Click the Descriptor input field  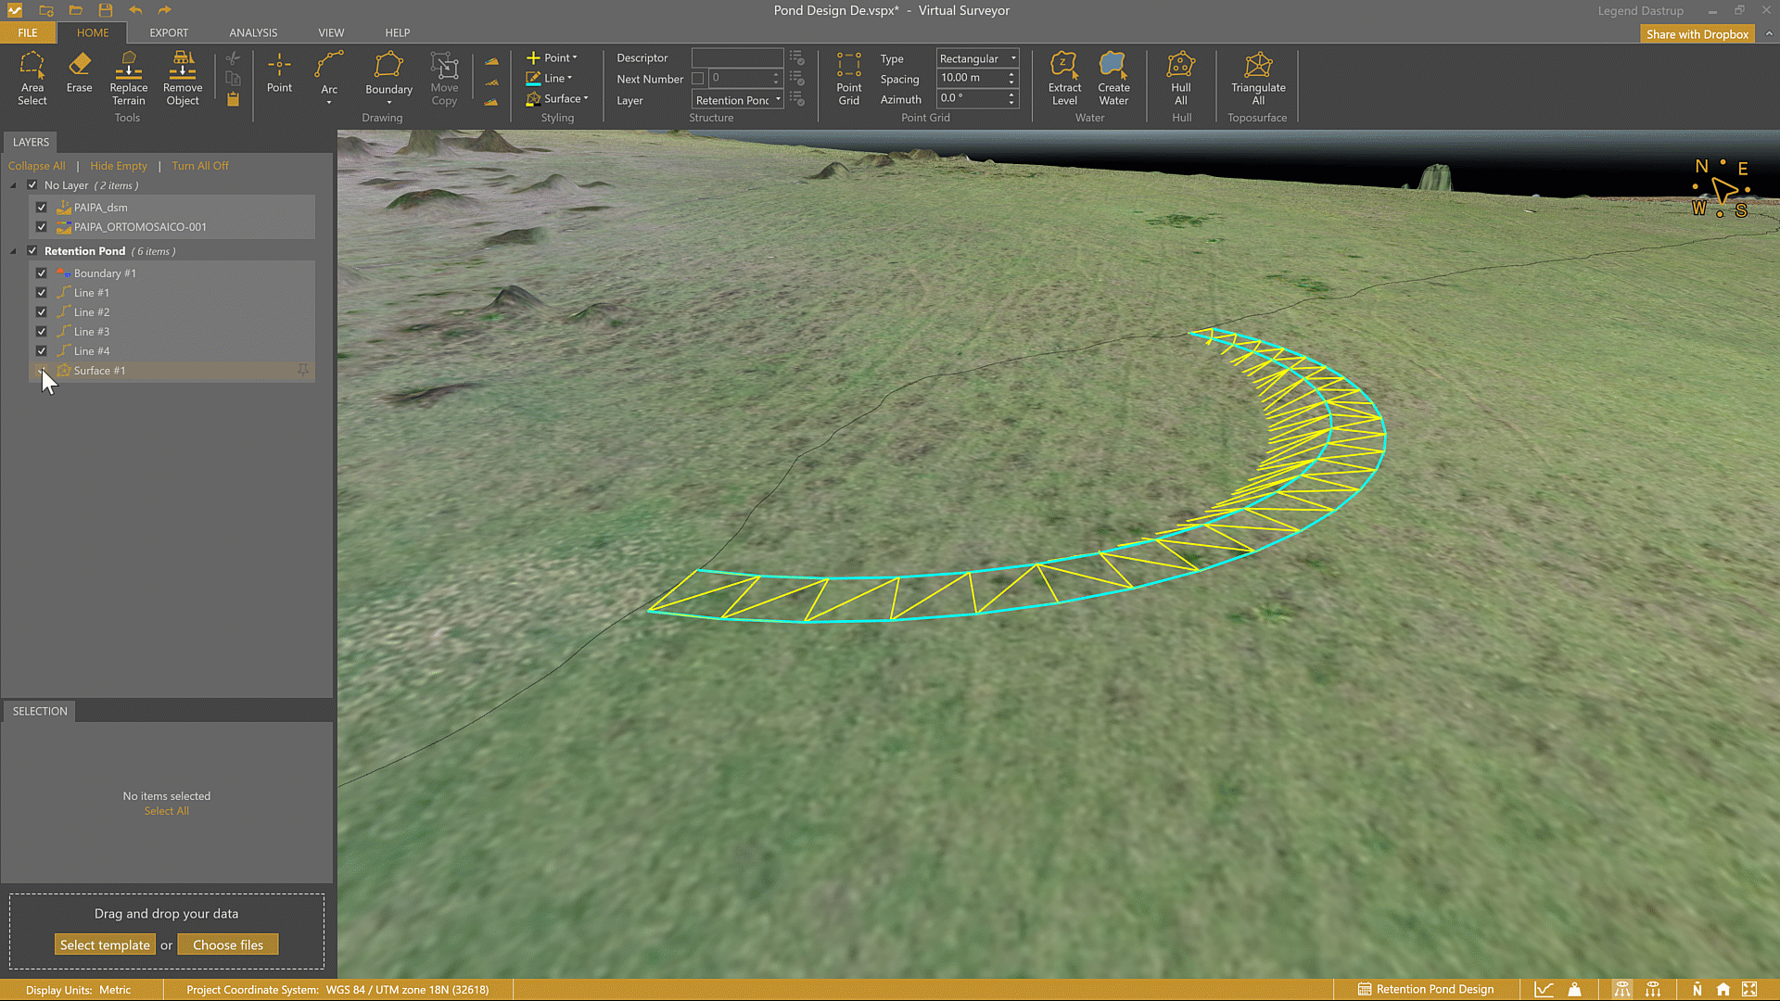[x=737, y=57]
